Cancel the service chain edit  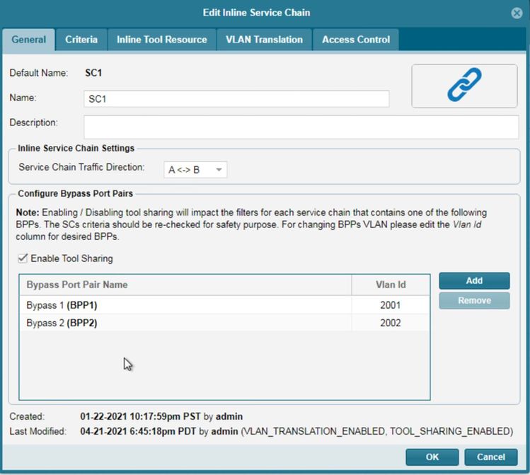coord(490,457)
